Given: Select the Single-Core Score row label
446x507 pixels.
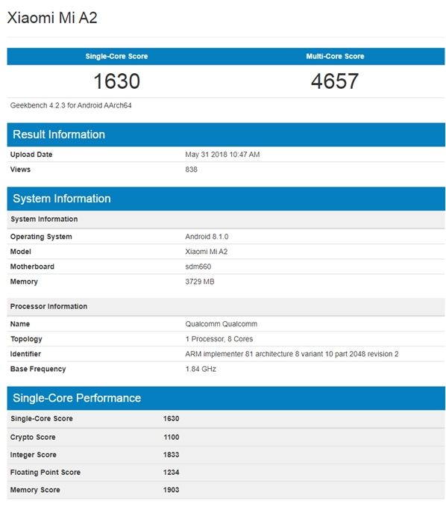Looking at the screenshot, I should pyautogui.click(x=41, y=419).
